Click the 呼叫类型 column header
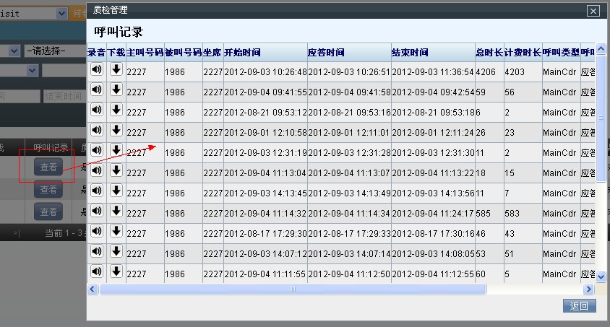The width and height of the screenshot is (610, 327). click(x=561, y=53)
